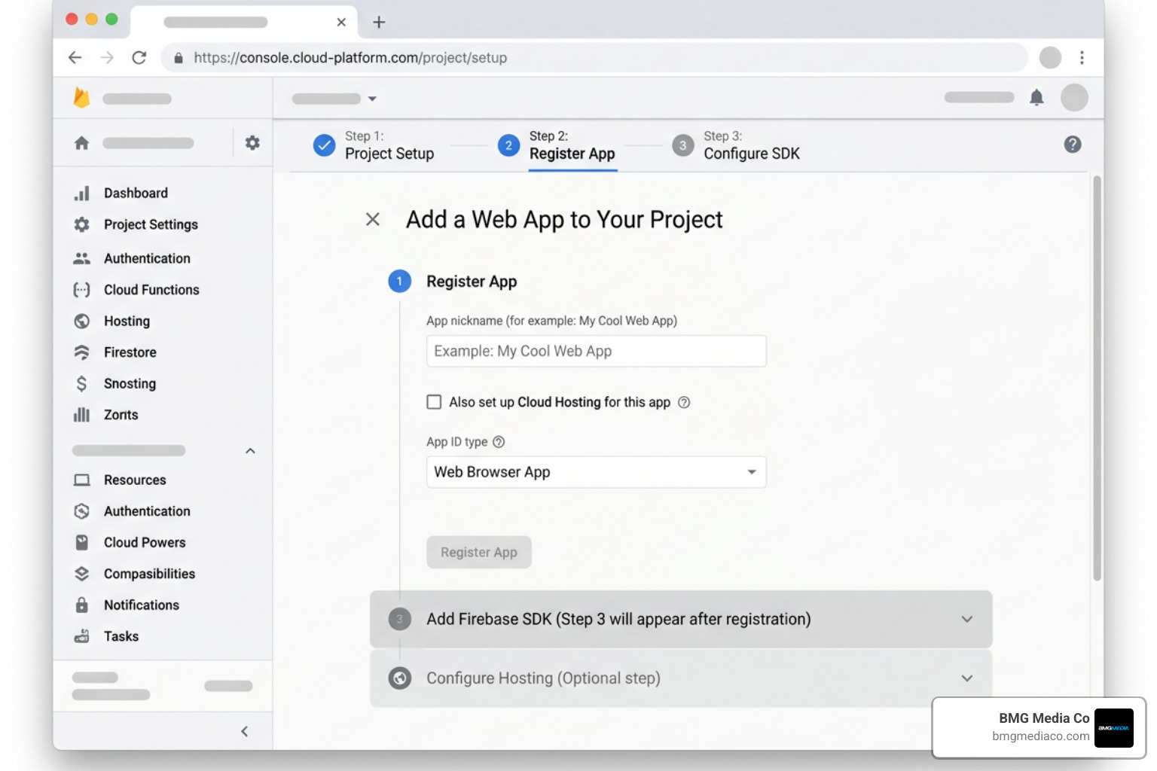Open the App ID type dropdown
Viewport: 1157px width, 771px height.
[596, 472]
